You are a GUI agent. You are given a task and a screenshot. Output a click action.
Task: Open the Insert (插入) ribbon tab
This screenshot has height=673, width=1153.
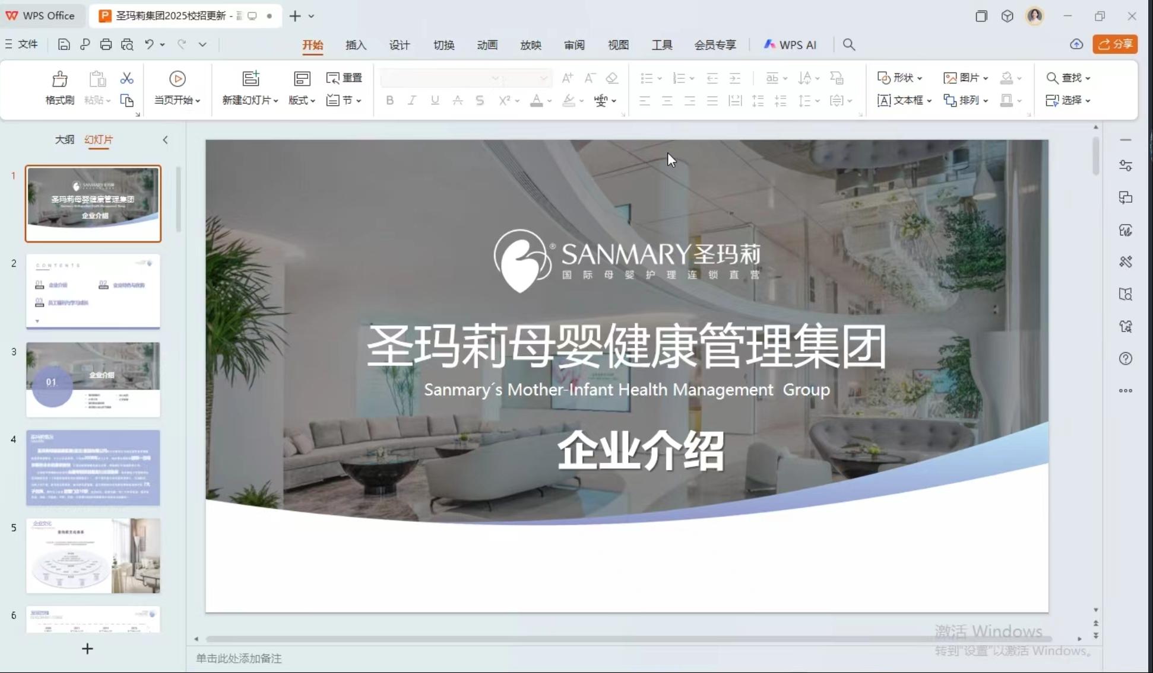pos(356,45)
